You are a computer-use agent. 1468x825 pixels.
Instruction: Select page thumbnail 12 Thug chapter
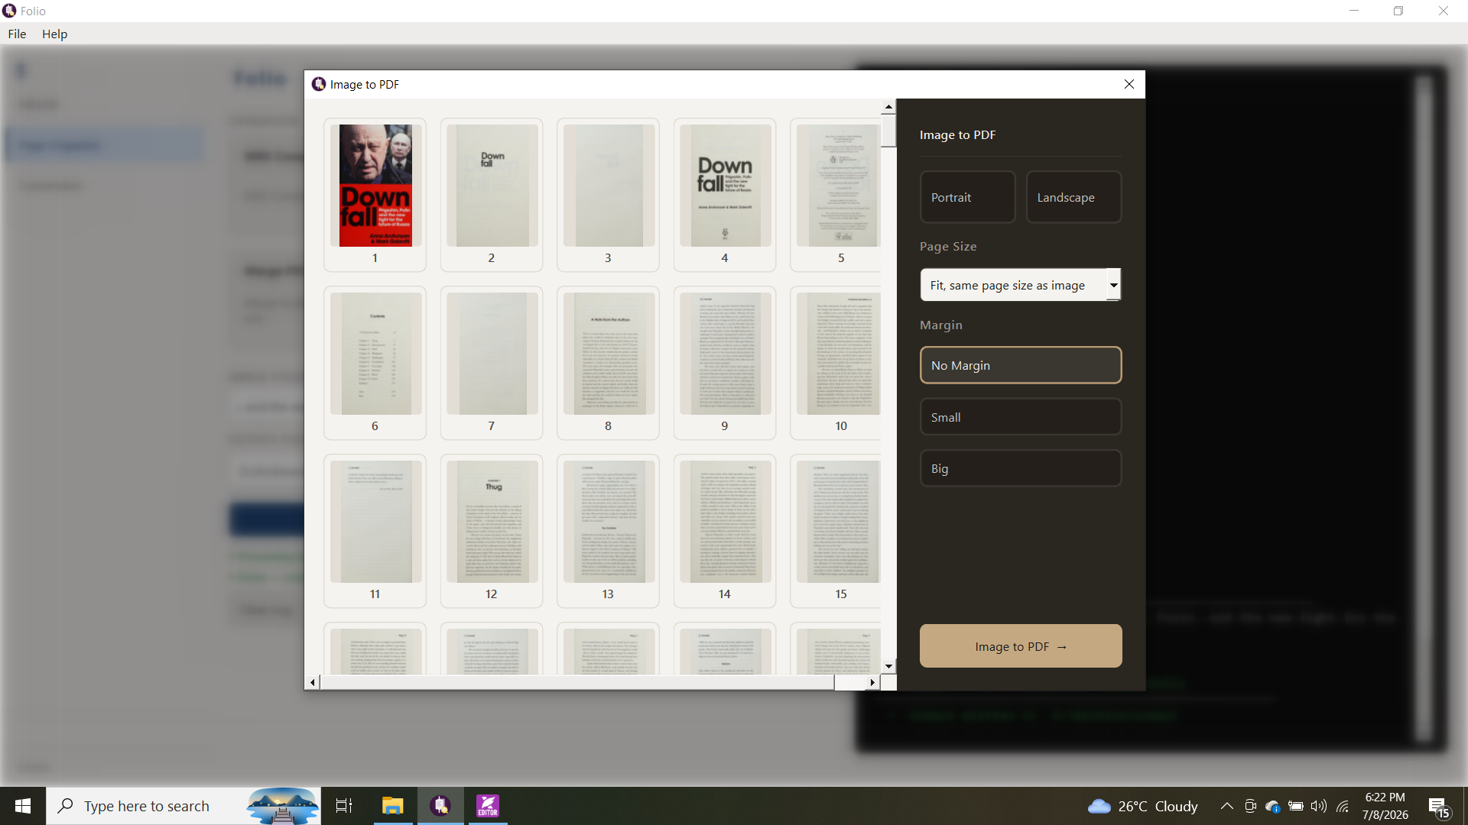pos(492,531)
